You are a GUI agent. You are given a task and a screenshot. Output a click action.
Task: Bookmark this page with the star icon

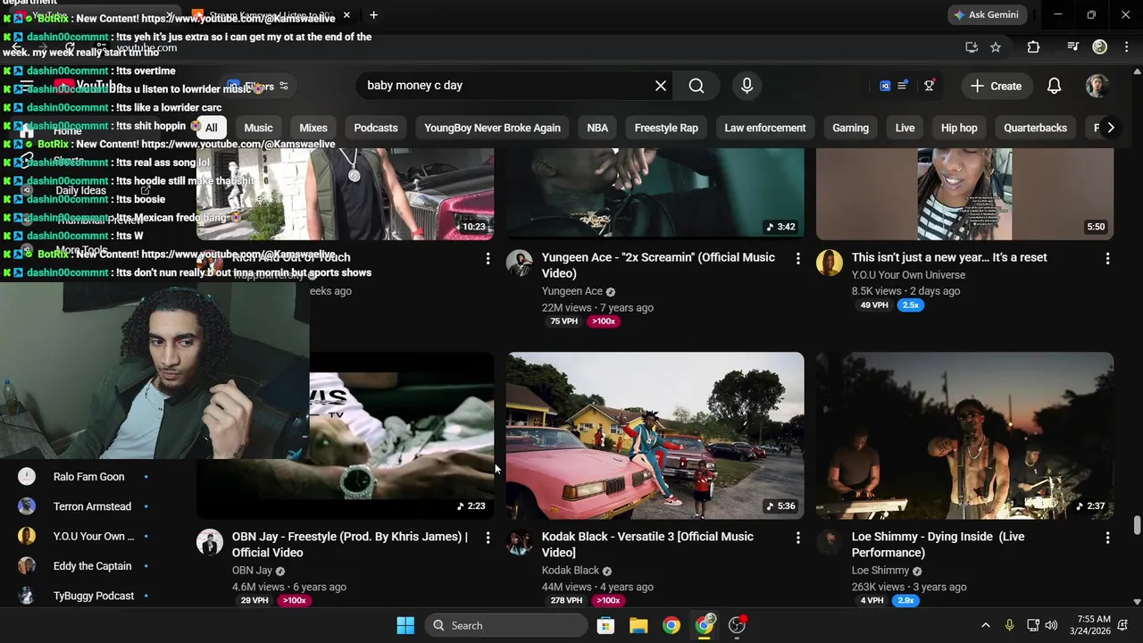pyautogui.click(x=996, y=47)
